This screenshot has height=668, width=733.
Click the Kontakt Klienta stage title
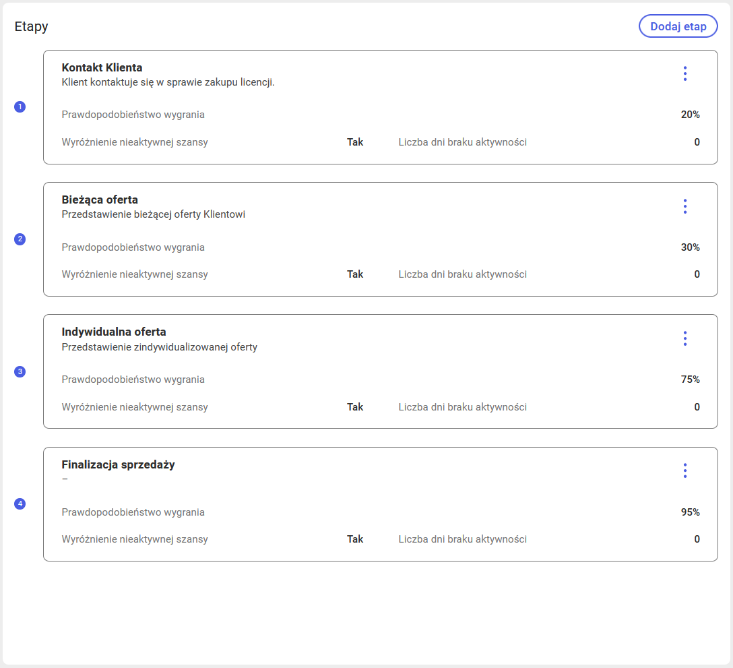click(x=102, y=67)
